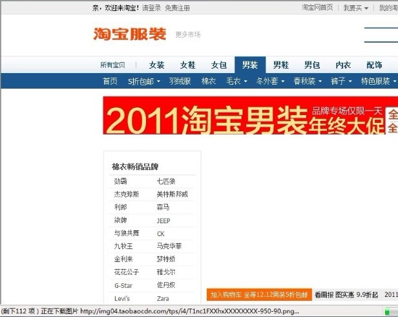Viewport: 398px width, 317px height.
Task: Expand the 毛衣 dropdown
Action: tap(236, 81)
